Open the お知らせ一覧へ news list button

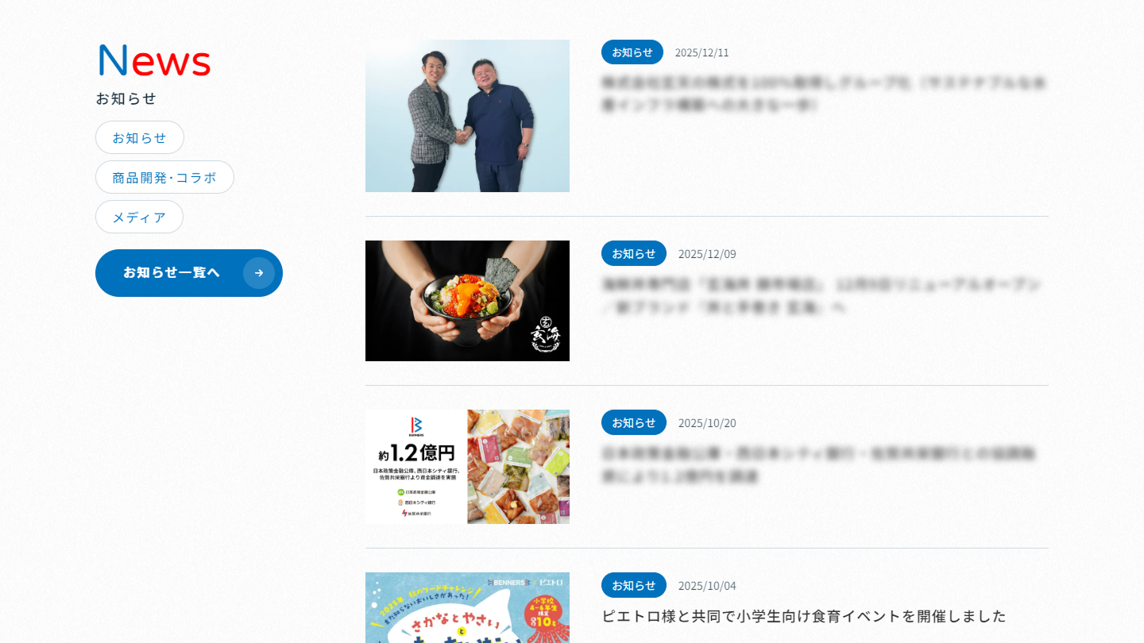(189, 273)
